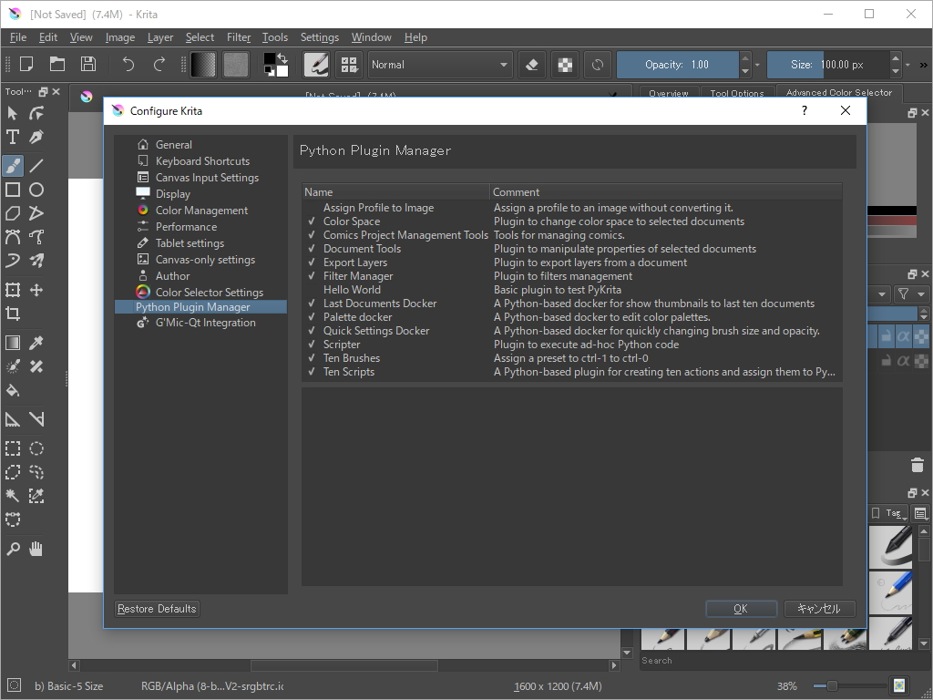Viewport: 933px width, 700px height.
Task: Uncheck the Export Layers plugin
Action: click(x=312, y=262)
